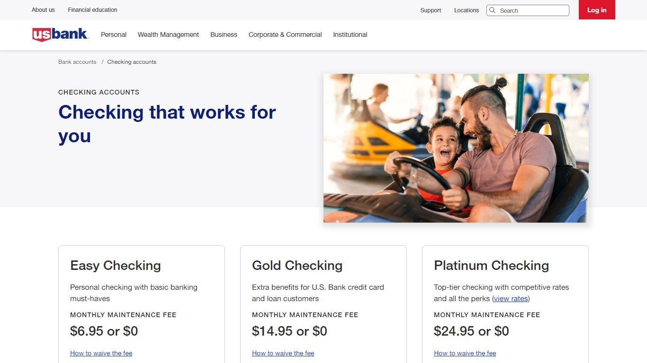Image resolution: width=647 pixels, height=363 pixels.
Task: Click Checking that works for you headline
Action: click(167, 124)
